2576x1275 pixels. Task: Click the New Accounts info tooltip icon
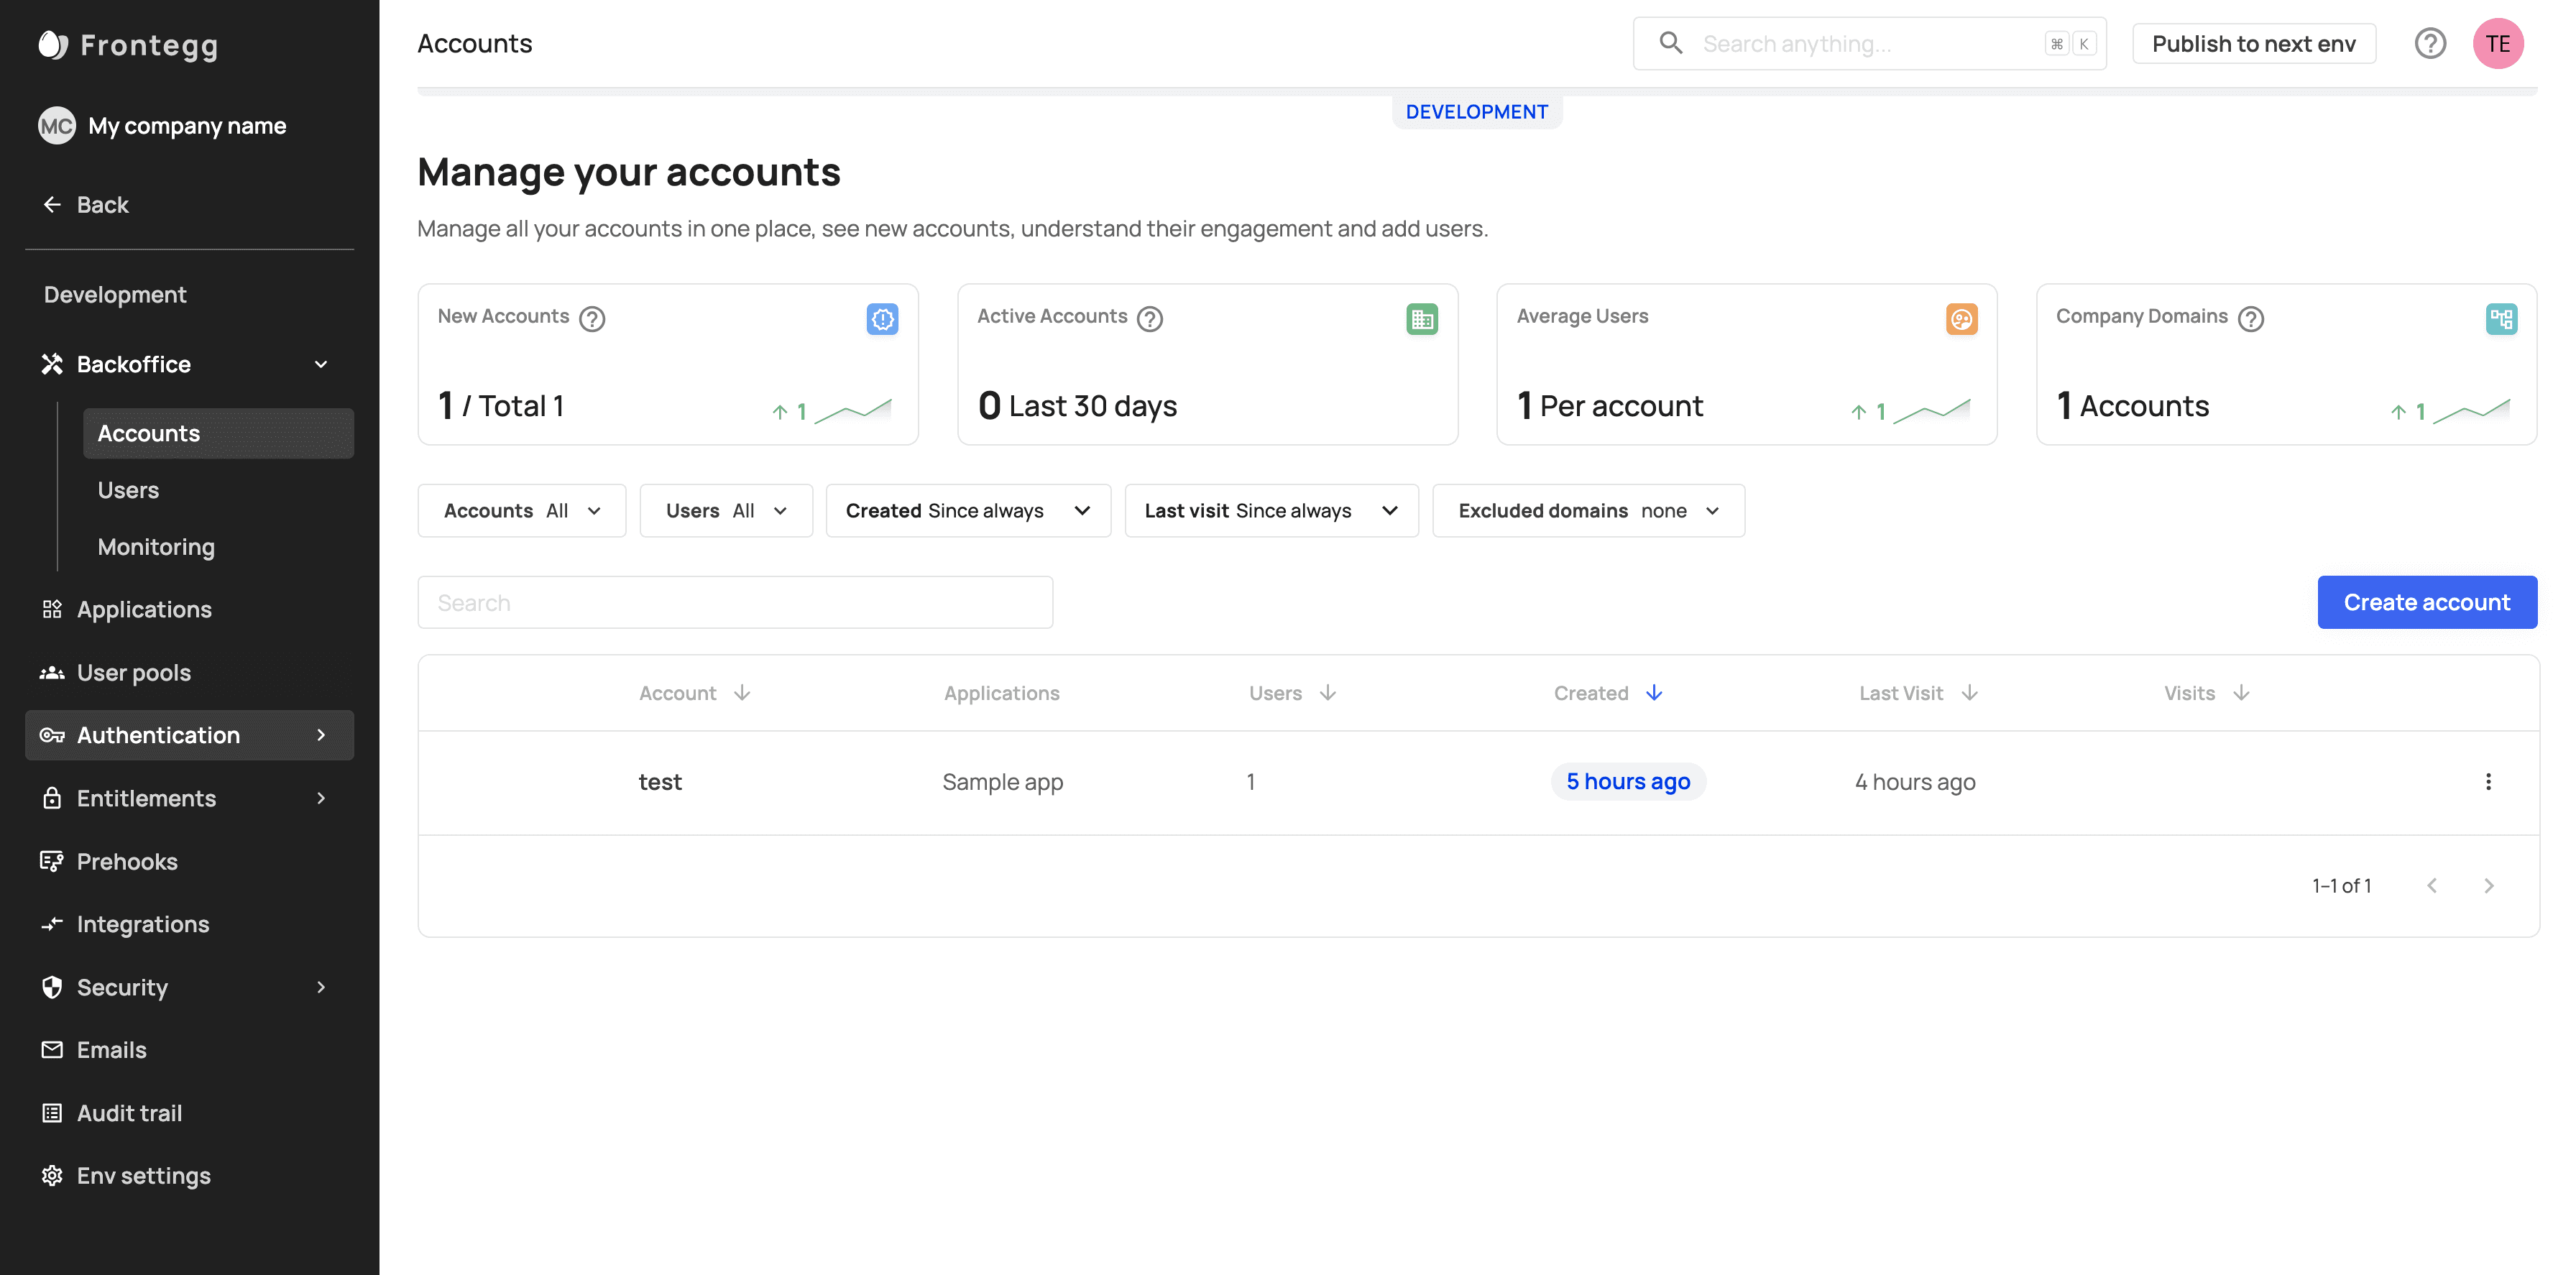click(x=592, y=318)
